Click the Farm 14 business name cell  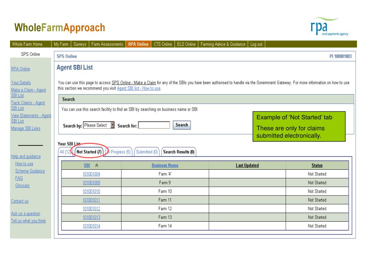[165, 226]
